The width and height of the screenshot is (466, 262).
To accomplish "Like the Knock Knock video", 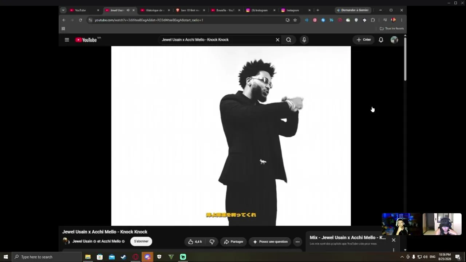I will [x=195, y=242].
